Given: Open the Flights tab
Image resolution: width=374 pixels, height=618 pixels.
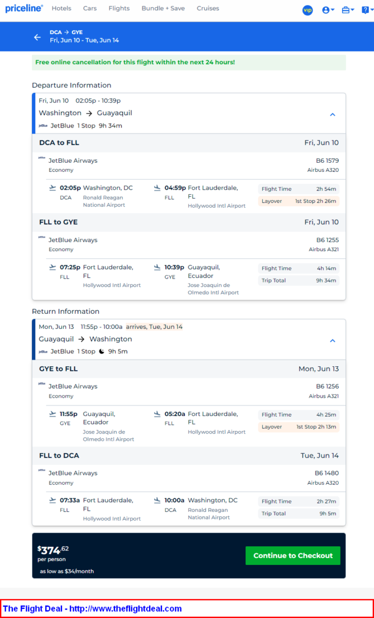Looking at the screenshot, I should (x=119, y=8).
